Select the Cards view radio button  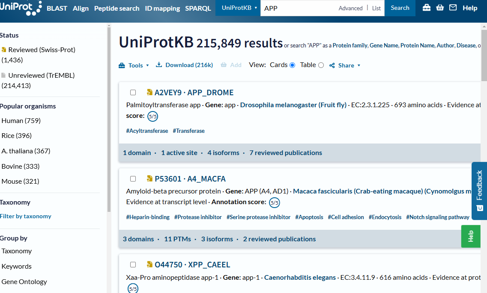click(x=293, y=65)
